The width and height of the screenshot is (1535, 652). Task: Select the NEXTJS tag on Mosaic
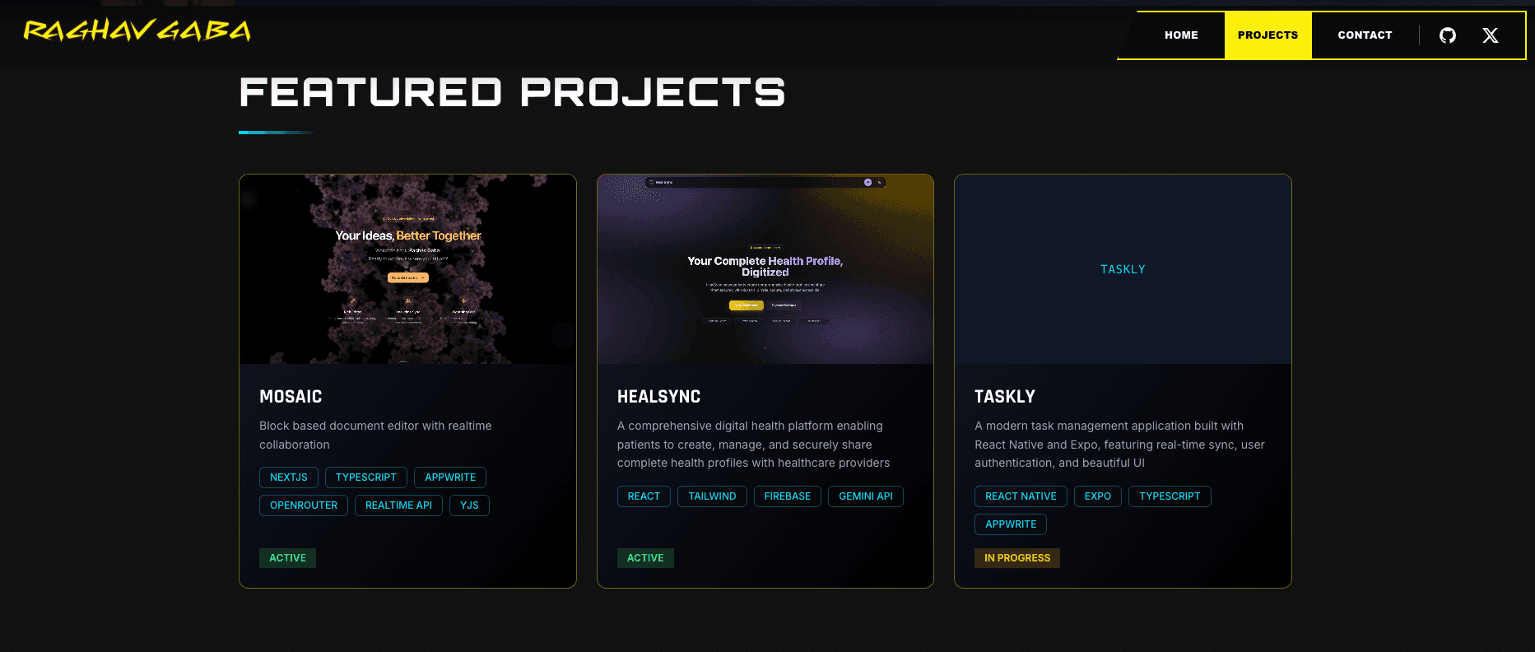[289, 477]
